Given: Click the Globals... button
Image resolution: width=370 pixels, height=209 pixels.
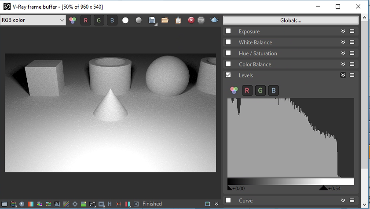Looking at the screenshot, I should [x=291, y=21].
